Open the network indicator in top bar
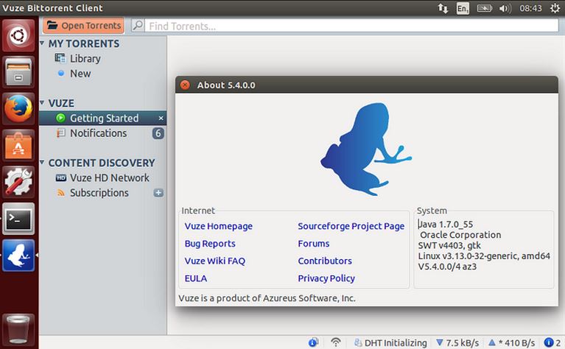 pyautogui.click(x=443, y=8)
